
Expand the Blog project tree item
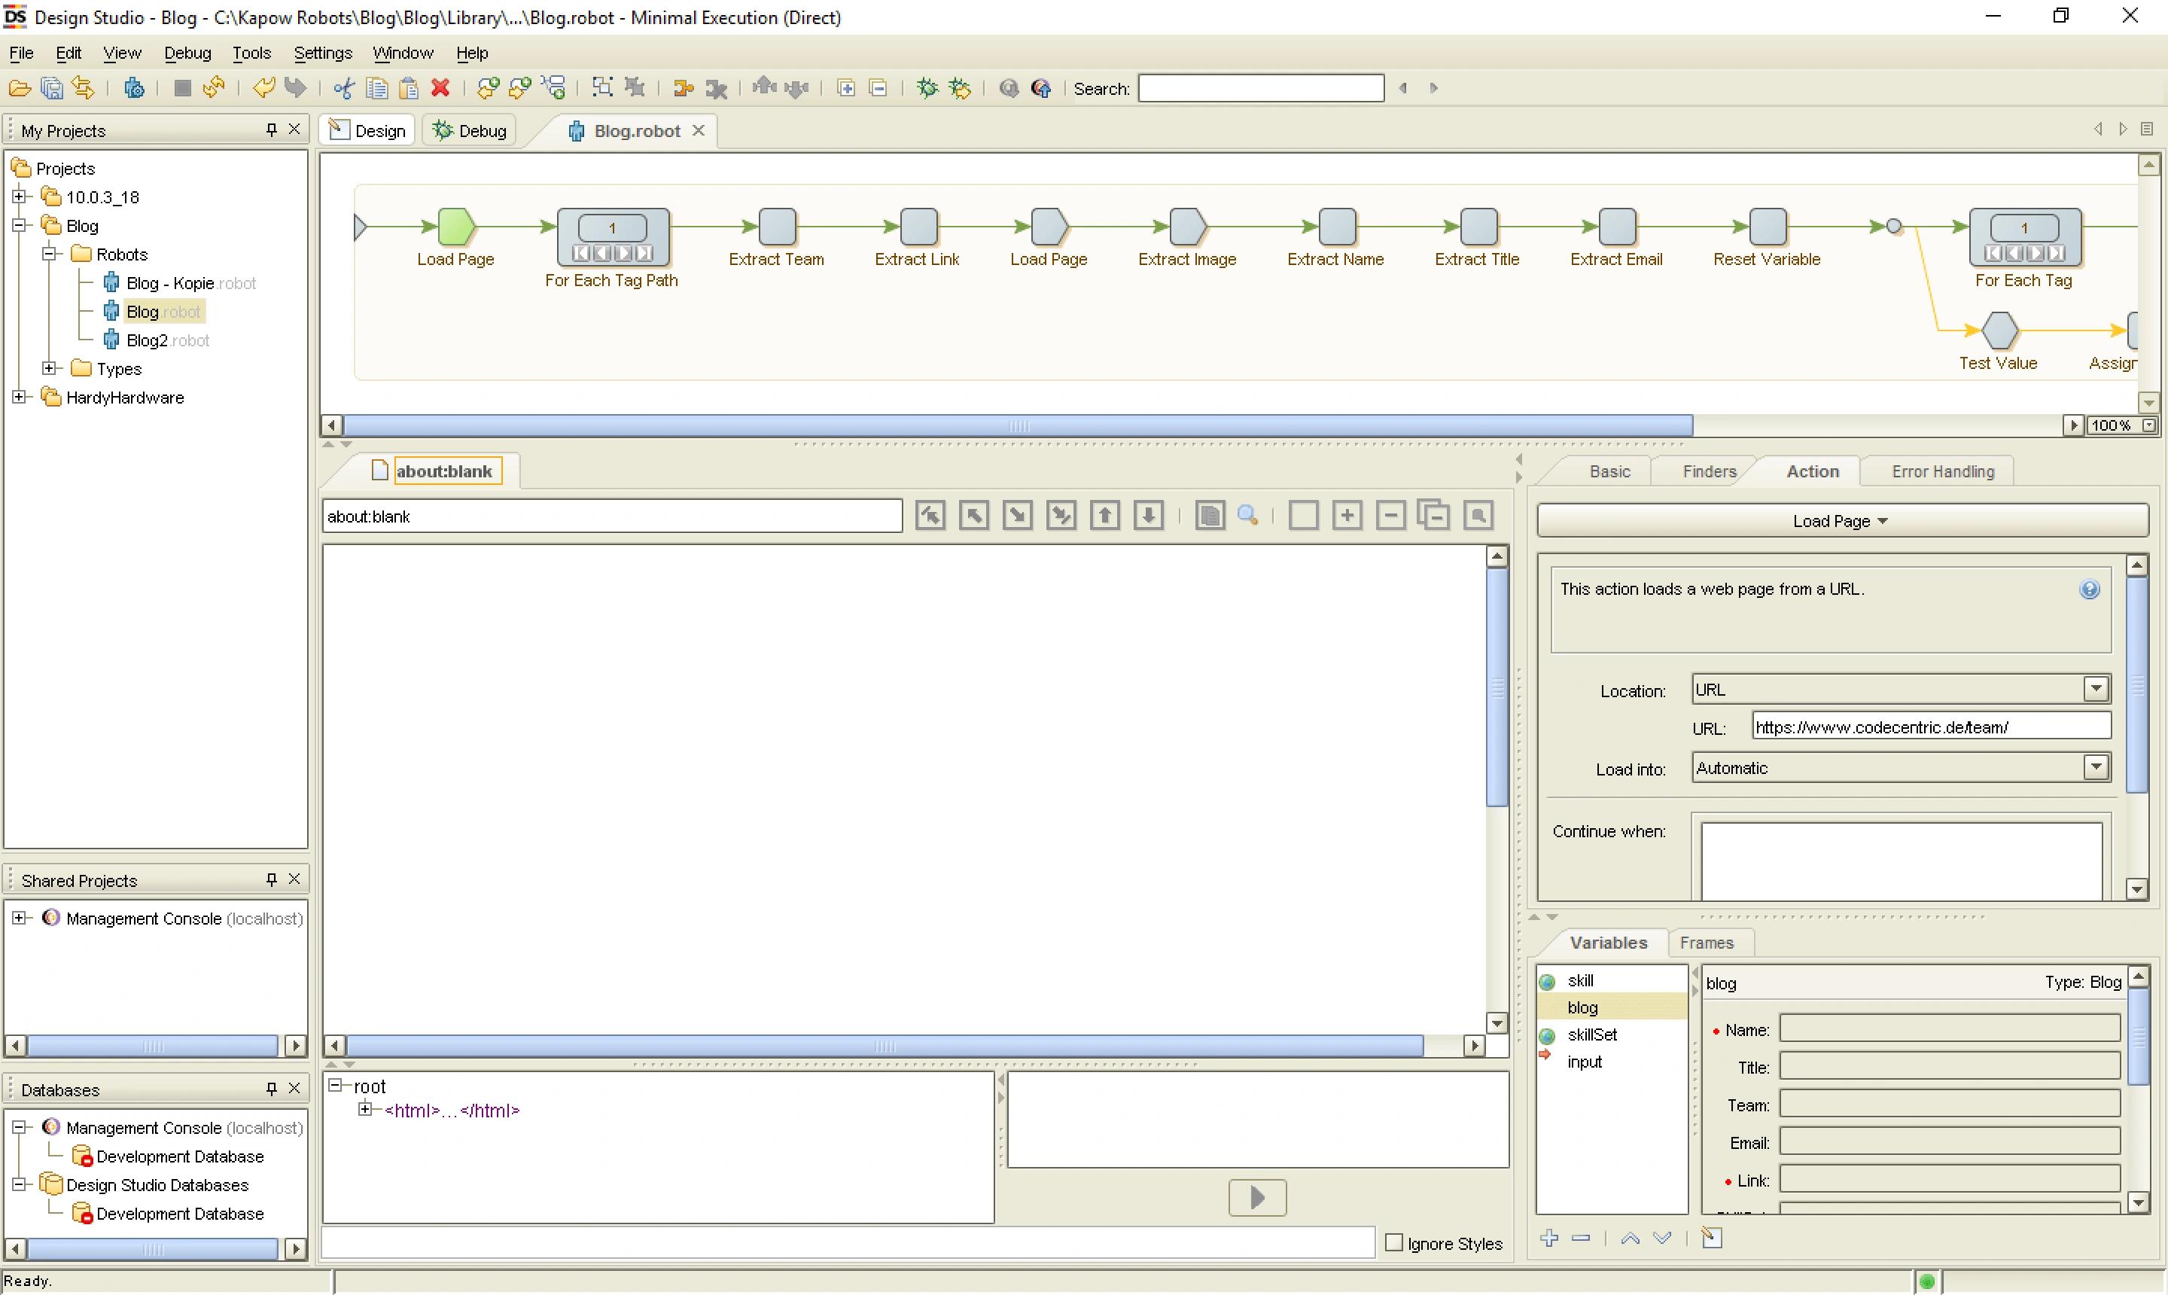pyautogui.click(x=22, y=225)
